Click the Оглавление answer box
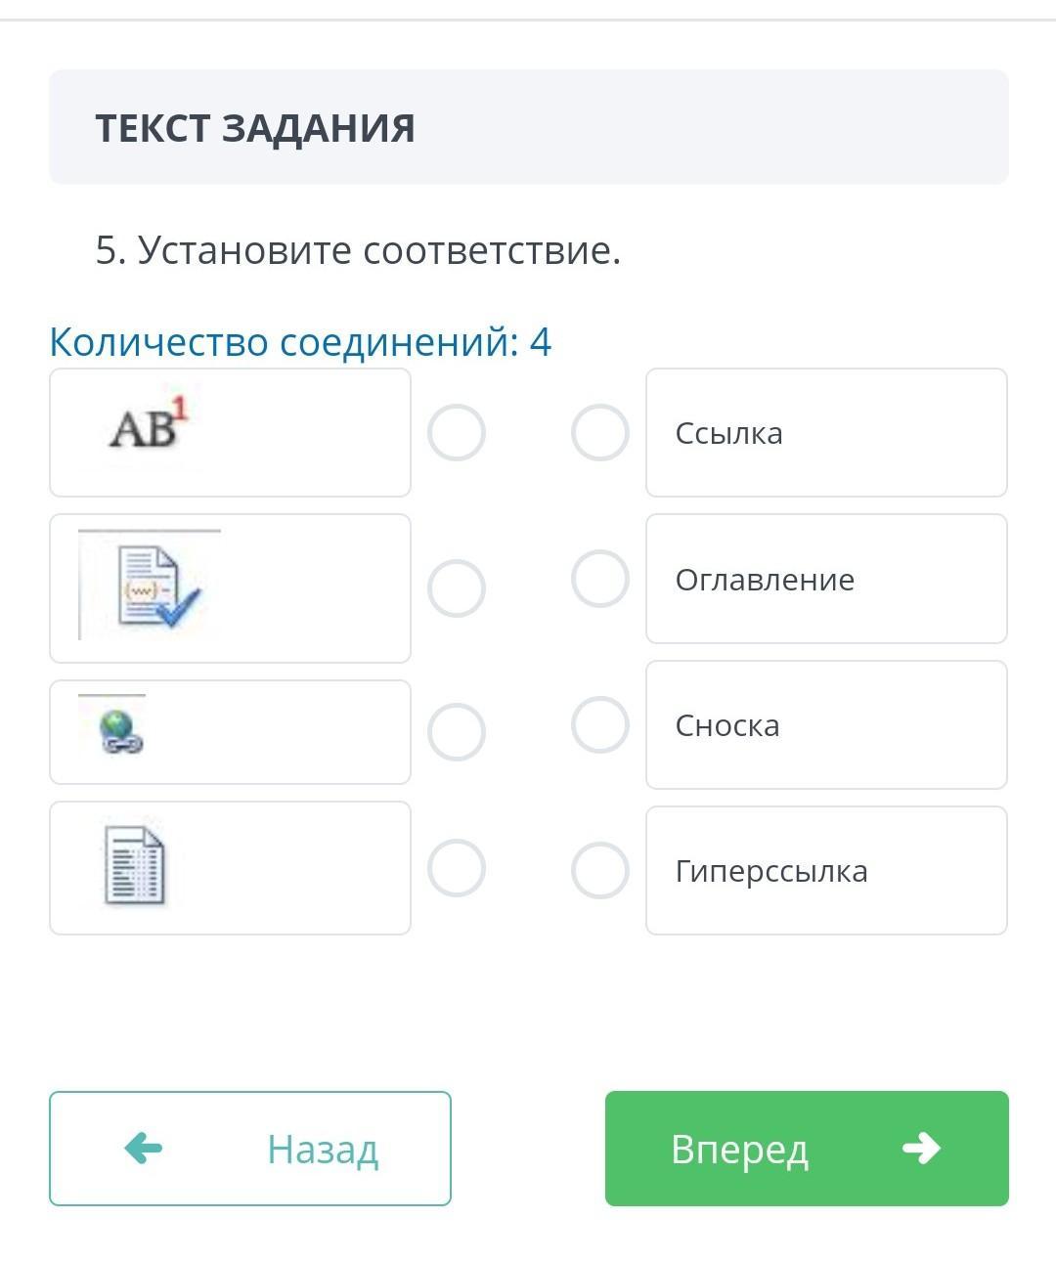 click(826, 579)
